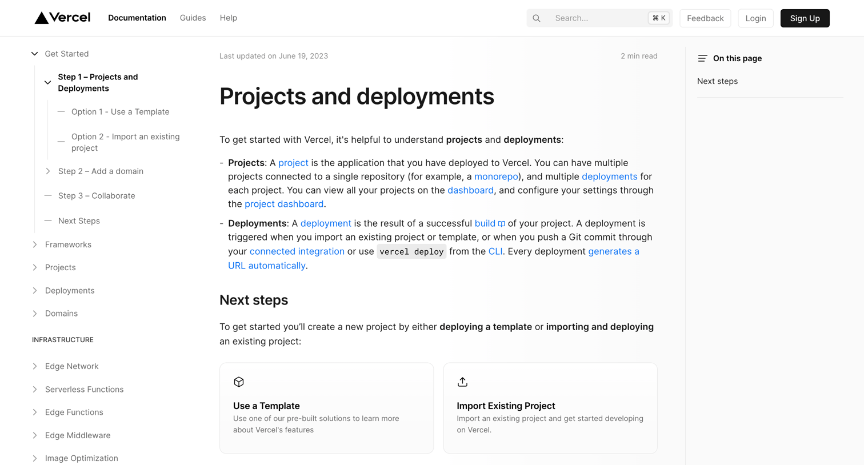Open Step 3 – Collaborate page
Image resolution: width=864 pixels, height=465 pixels.
pos(97,196)
